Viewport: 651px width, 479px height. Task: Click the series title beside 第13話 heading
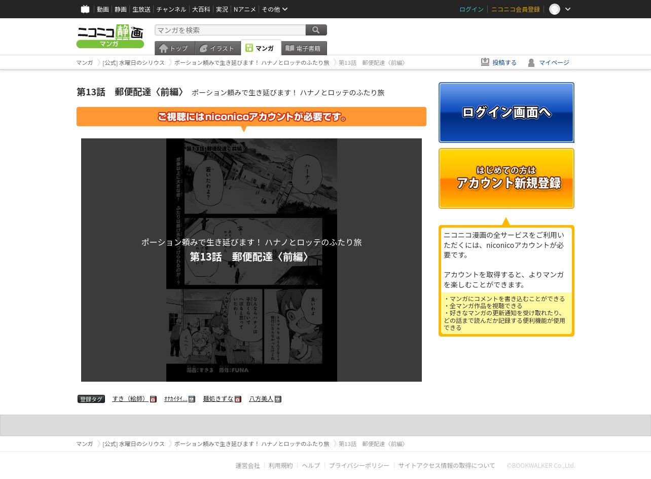pyautogui.click(x=288, y=92)
